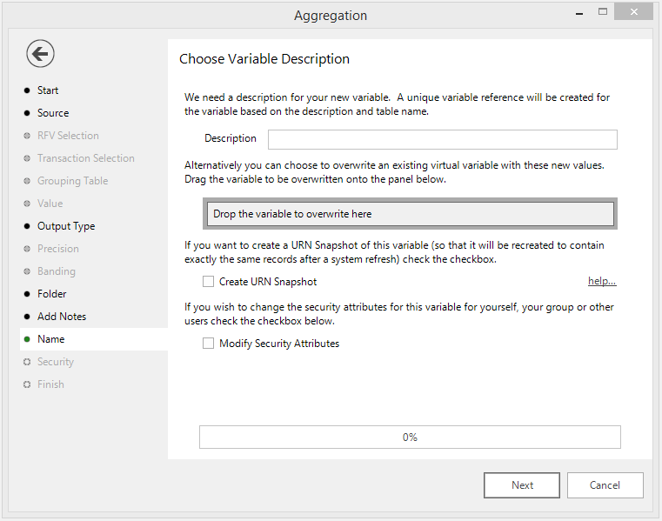Minimize the Aggregation window
The height and width of the screenshot is (521, 662).
579,13
